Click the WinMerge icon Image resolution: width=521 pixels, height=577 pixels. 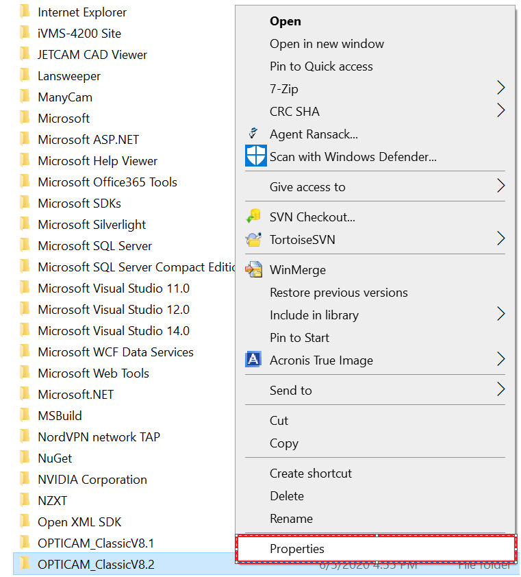[x=254, y=269]
